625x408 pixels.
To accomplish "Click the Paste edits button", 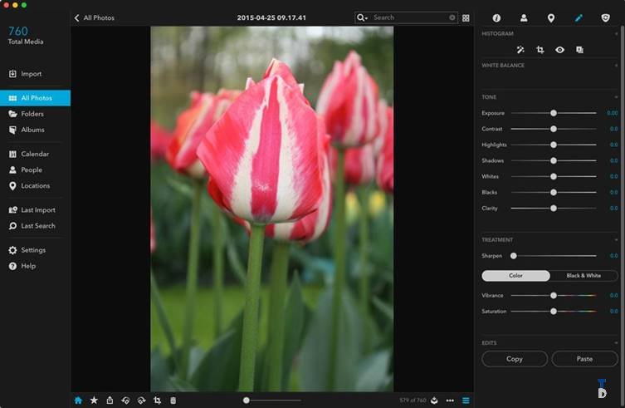I will [x=584, y=359].
